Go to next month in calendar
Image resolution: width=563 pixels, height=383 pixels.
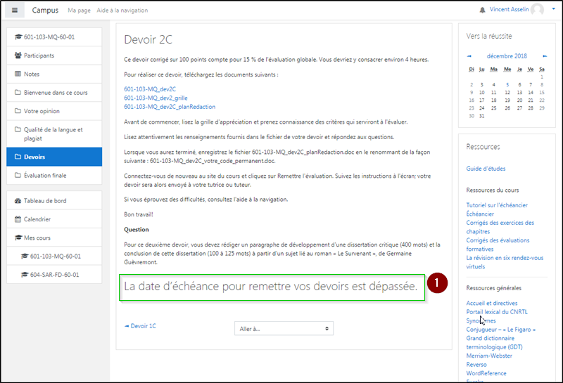click(544, 56)
